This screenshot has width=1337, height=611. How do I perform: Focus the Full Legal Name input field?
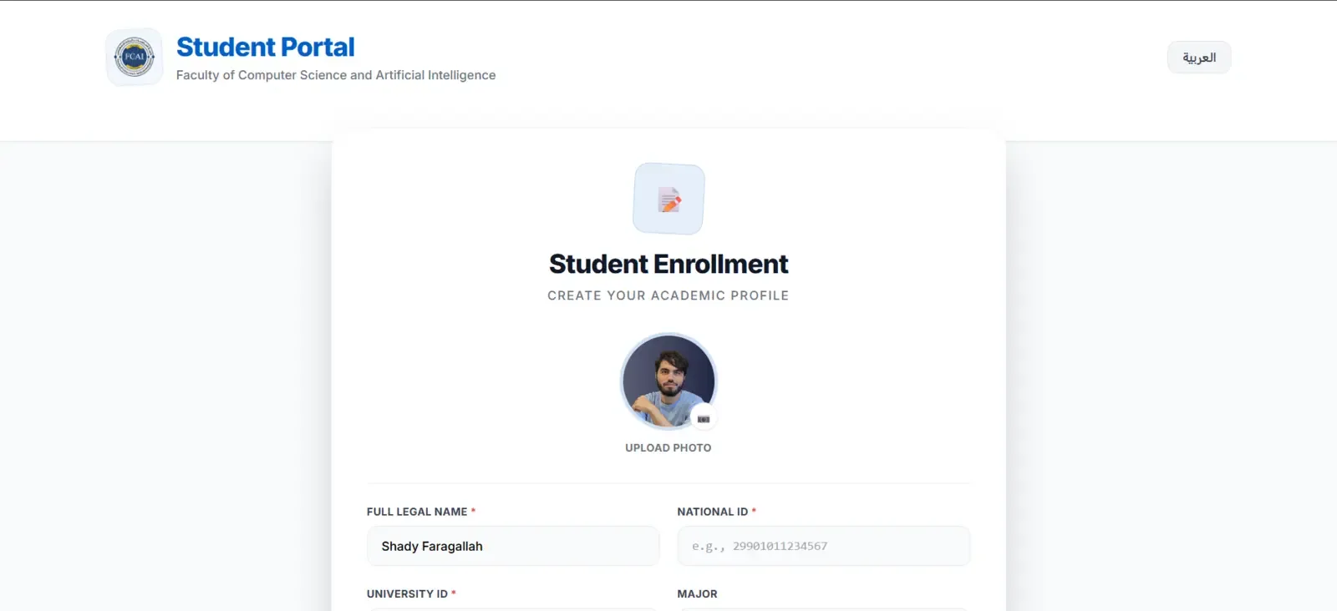click(513, 546)
